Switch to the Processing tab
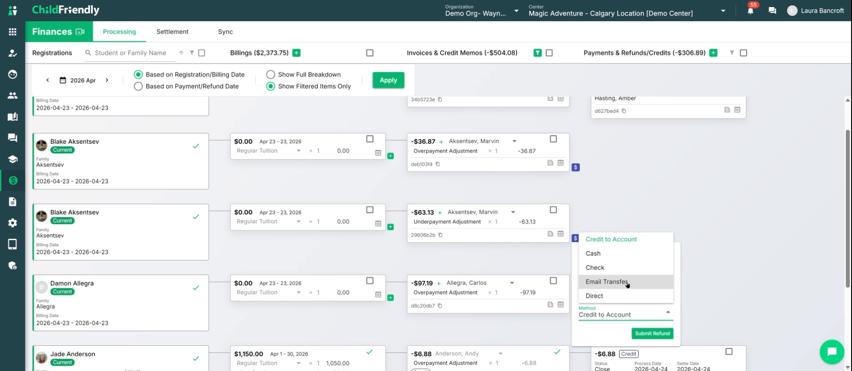Viewport: 852px width, 371px height. 119,32
